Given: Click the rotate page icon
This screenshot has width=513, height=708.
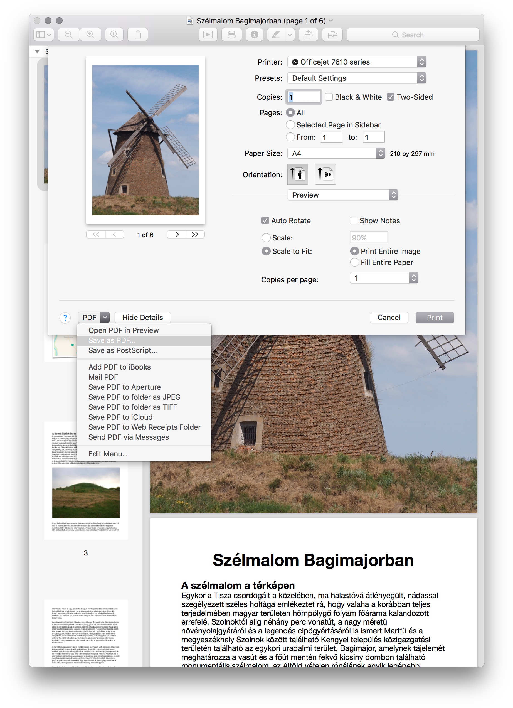Looking at the screenshot, I should click(x=309, y=35).
